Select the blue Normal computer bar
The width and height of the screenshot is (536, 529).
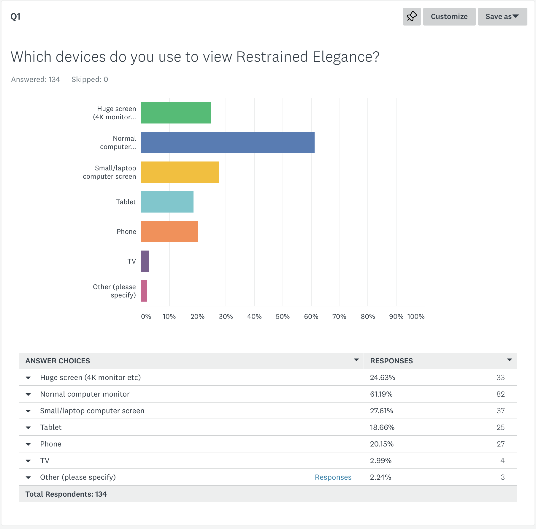(x=228, y=142)
